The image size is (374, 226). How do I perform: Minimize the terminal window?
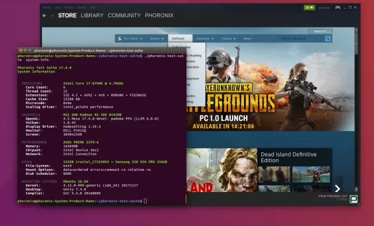[25, 51]
